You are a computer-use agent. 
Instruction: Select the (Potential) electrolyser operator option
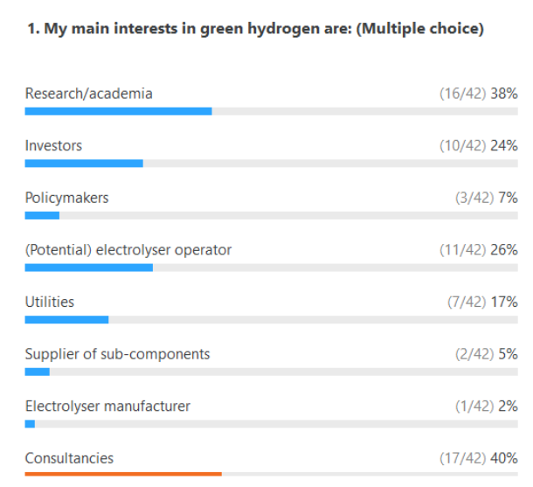click(128, 250)
